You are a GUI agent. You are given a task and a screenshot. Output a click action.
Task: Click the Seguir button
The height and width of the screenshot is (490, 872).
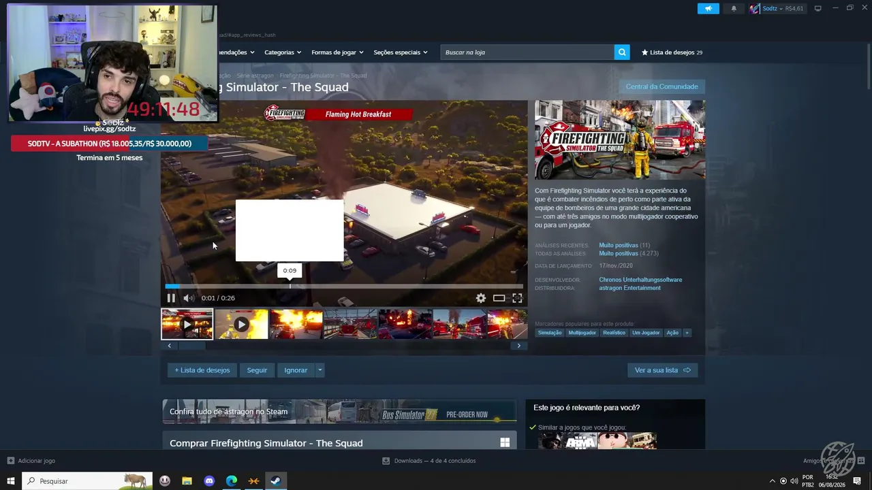tap(257, 370)
